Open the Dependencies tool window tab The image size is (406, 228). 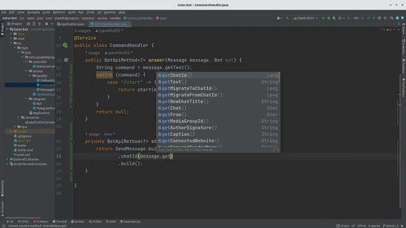[x=130, y=222]
